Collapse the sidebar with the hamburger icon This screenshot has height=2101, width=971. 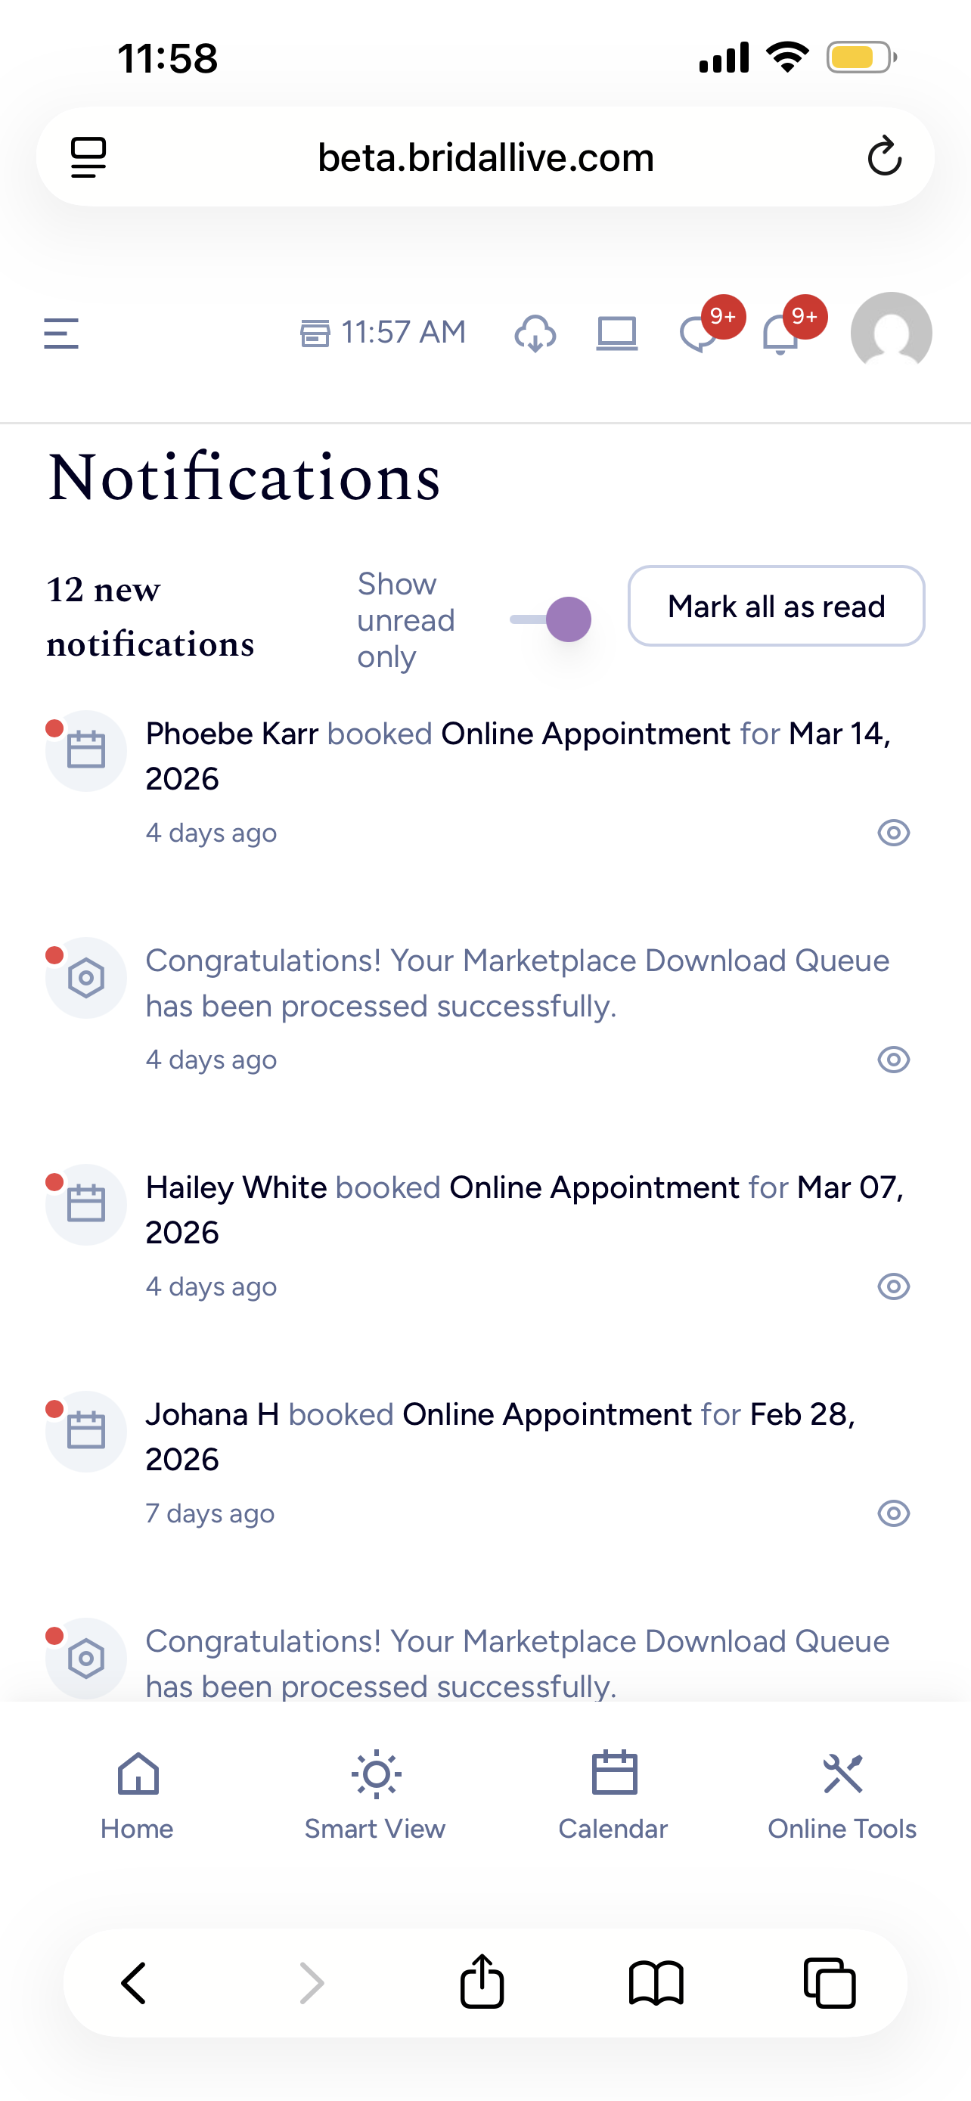[x=60, y=334]
